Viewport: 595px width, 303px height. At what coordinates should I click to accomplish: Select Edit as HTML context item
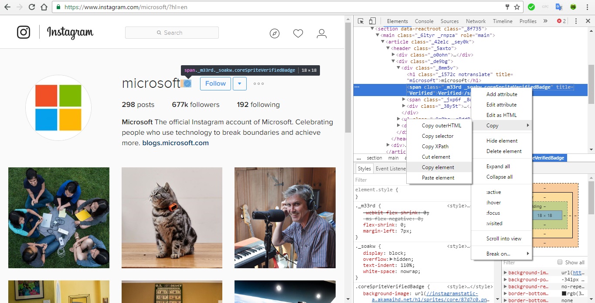pos(502,115)
